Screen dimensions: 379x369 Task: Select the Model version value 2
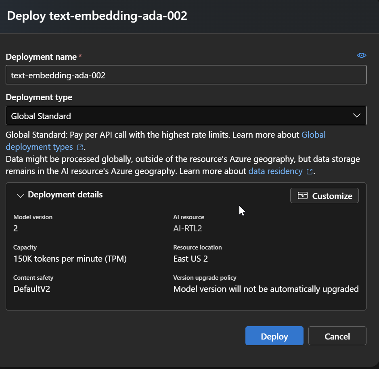tap(15, 228)
